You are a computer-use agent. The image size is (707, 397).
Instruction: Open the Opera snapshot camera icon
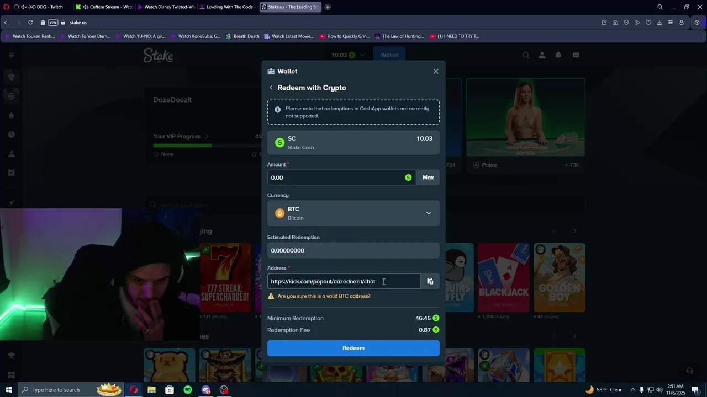pyautogui.click(x=615, y=23)
